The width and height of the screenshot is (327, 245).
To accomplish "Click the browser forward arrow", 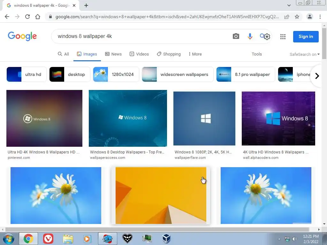I will pos(17,17).
